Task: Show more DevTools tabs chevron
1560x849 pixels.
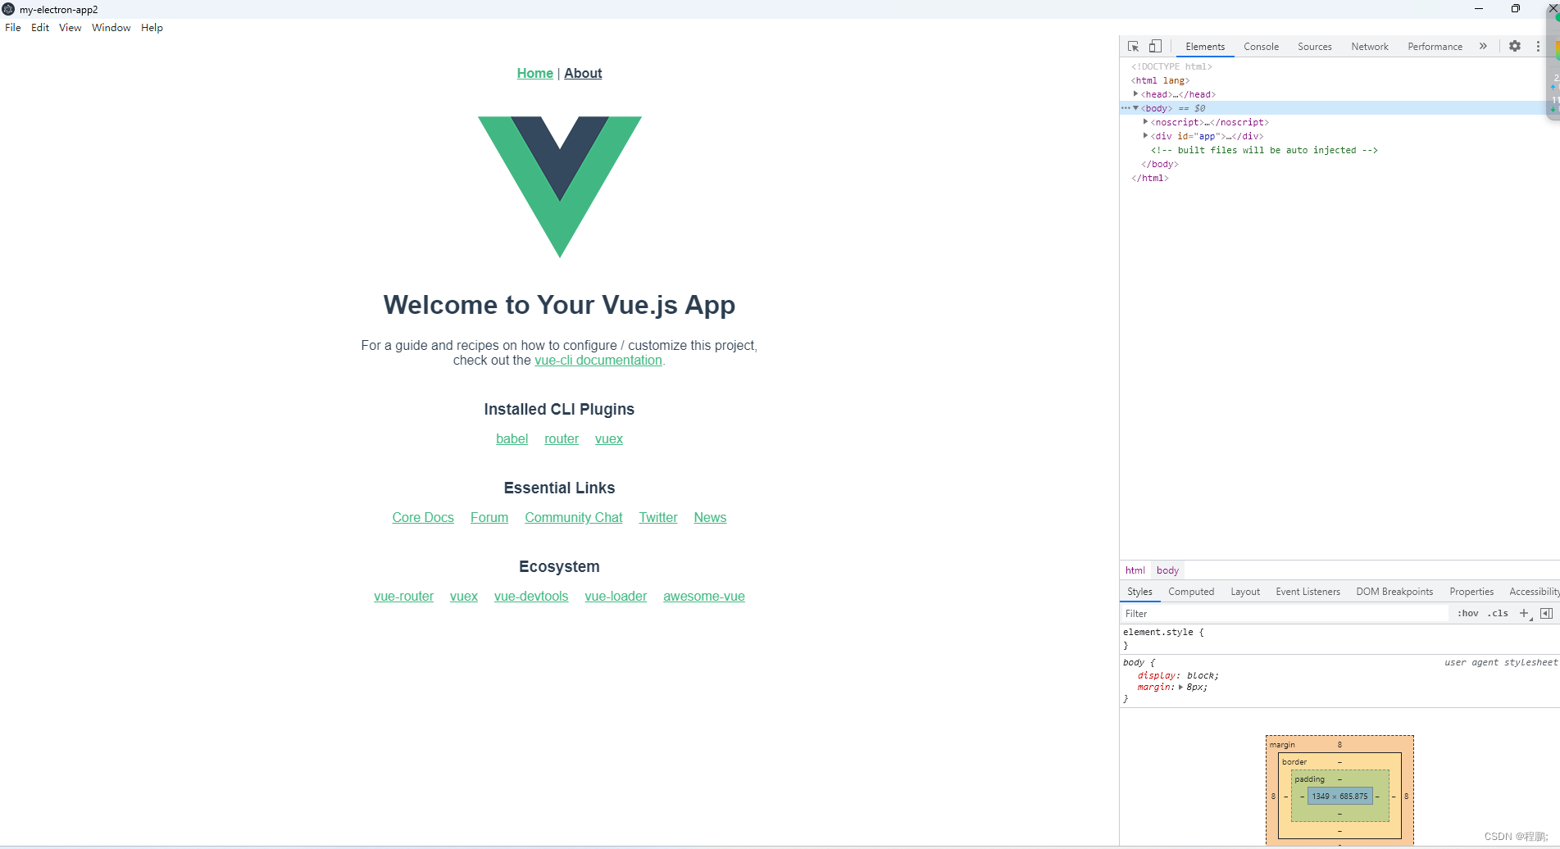Action: tap(1483, 47)
